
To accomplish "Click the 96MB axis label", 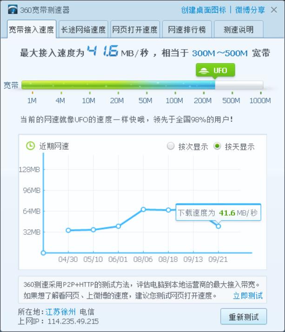I will (32, 191).
